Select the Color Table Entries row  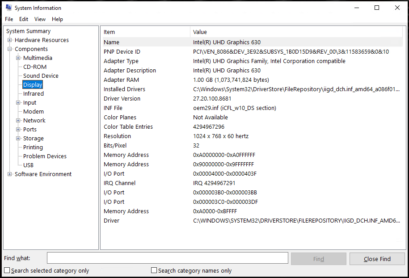253,127
